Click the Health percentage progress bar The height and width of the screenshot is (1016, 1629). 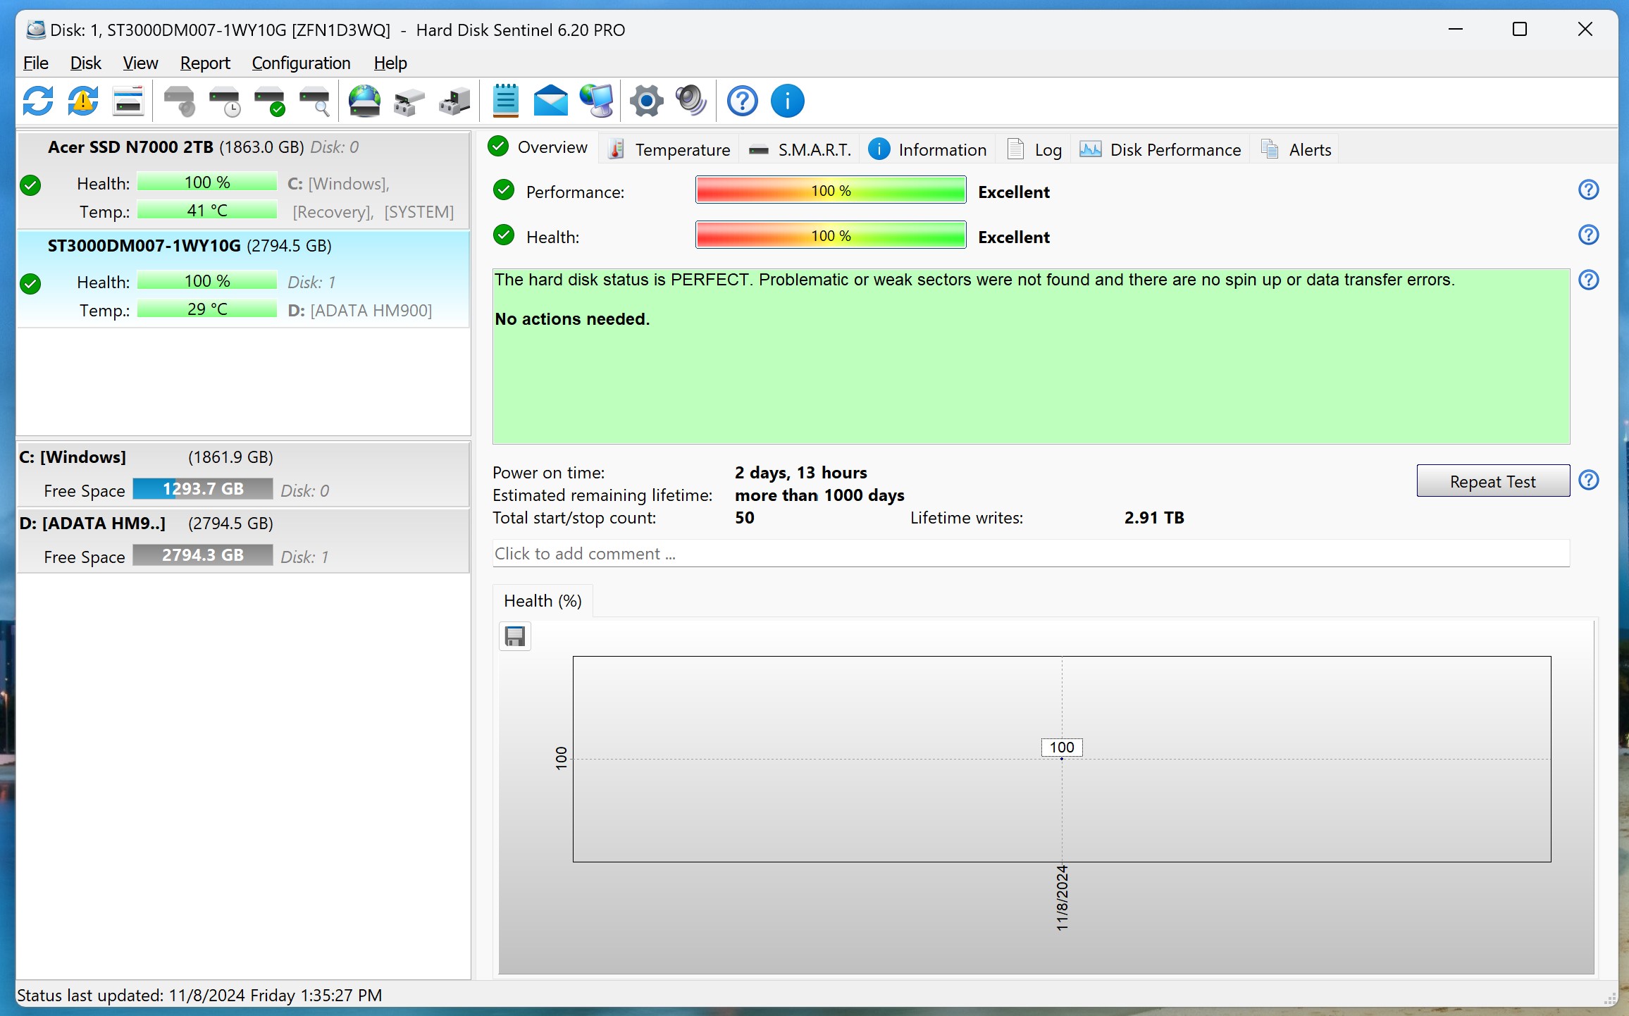[831, 235]
